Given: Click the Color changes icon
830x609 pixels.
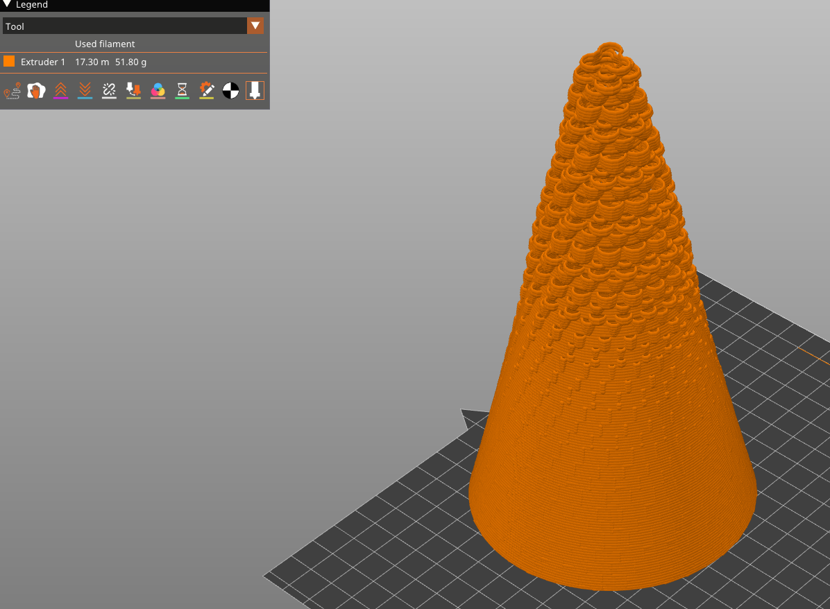Looking at the screenshot, I should tap(158, 91).
